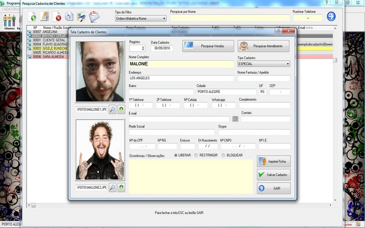Click the Endereço field with LOS ANGELES

pos(181,78)
